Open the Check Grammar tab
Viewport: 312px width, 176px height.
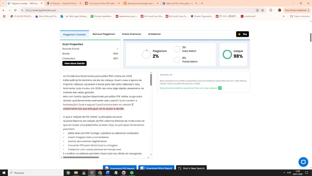(x=131, y=34)
